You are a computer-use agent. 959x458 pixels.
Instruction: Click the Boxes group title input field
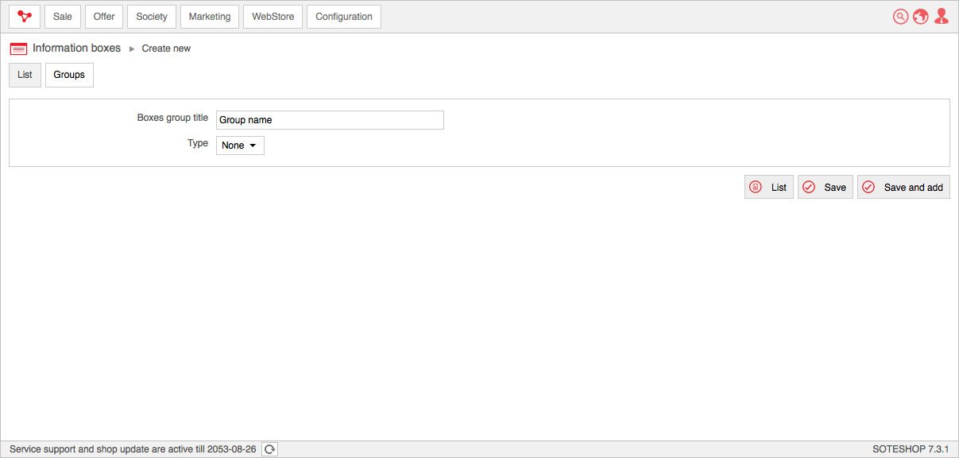click(x=330, y=120)
